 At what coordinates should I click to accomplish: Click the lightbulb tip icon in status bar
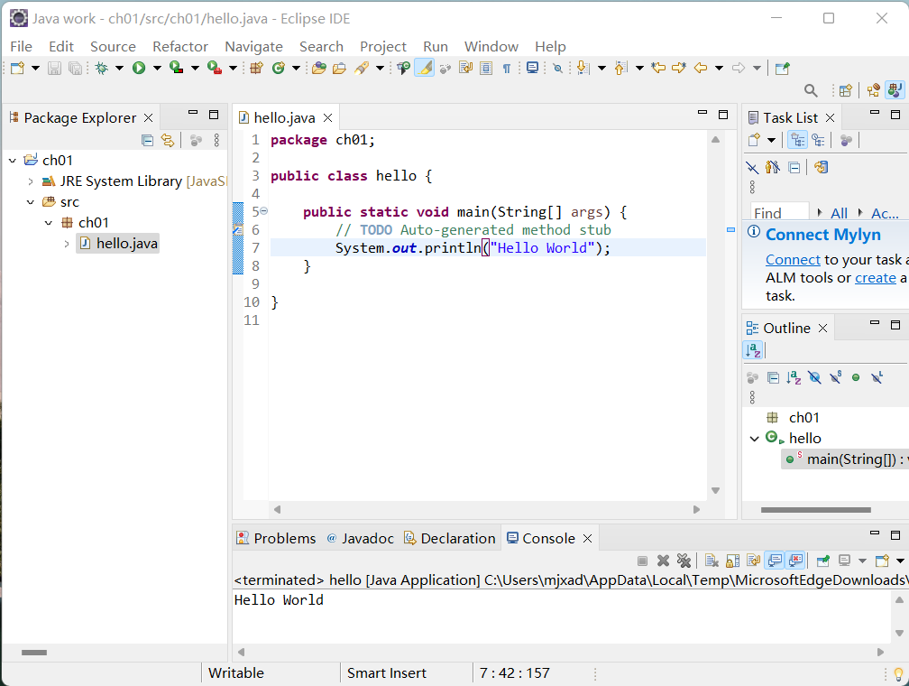(898, 673)
